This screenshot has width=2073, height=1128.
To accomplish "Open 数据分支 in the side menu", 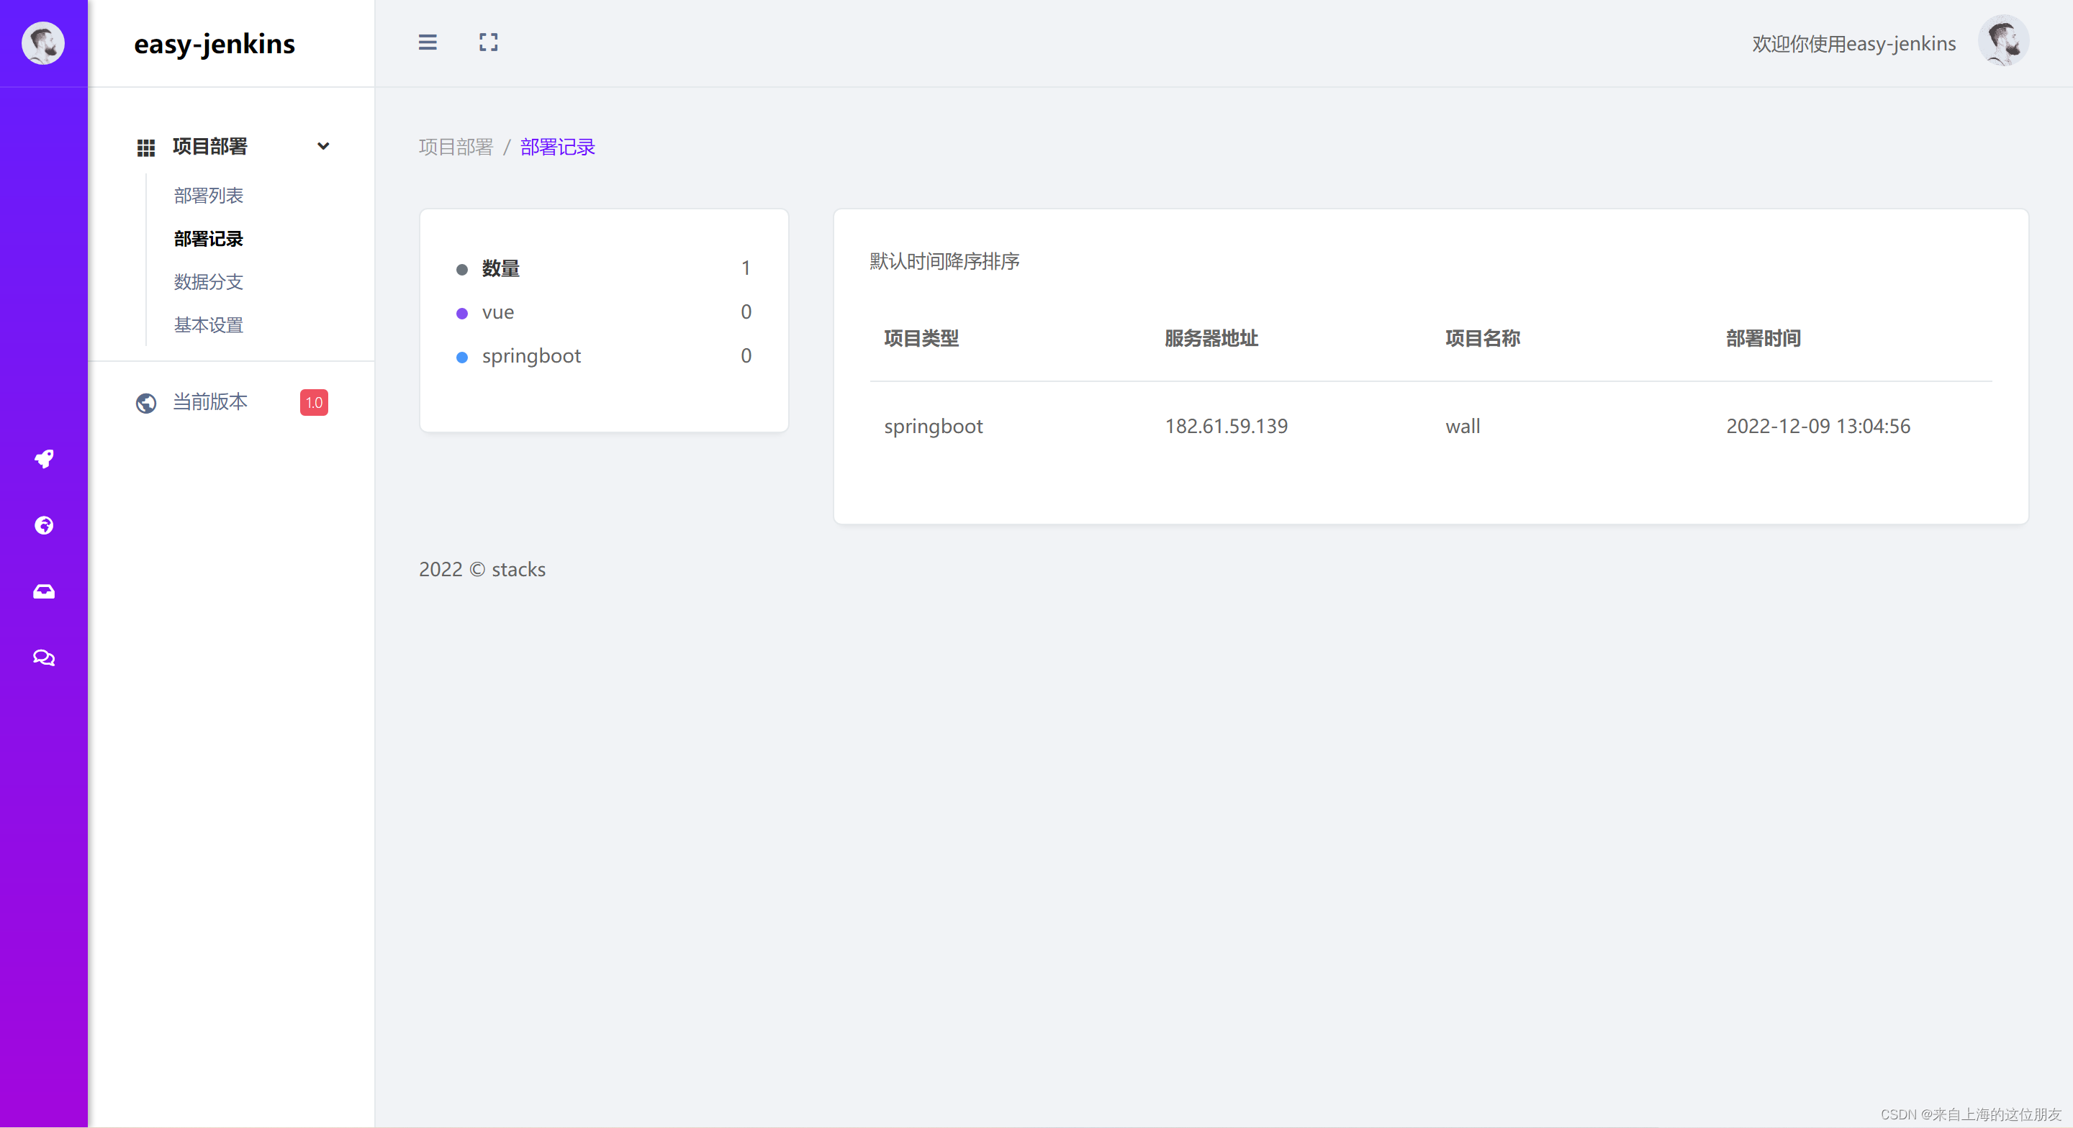I will point(209,281).
